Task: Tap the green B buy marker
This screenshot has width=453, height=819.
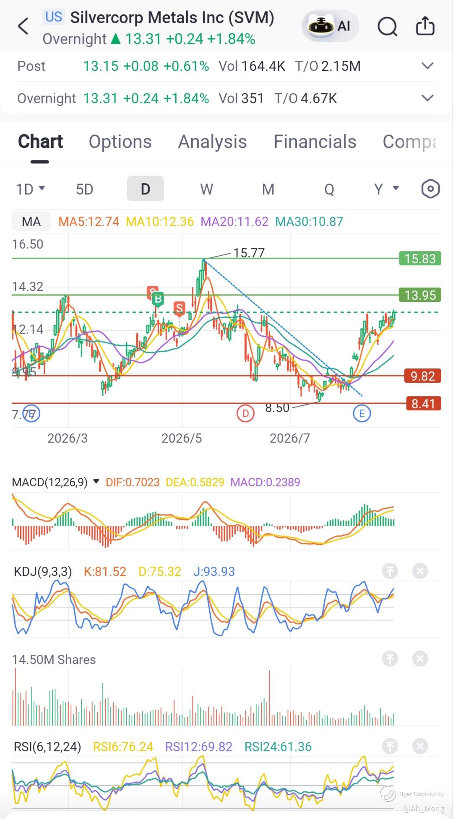Action: point(158,299)
